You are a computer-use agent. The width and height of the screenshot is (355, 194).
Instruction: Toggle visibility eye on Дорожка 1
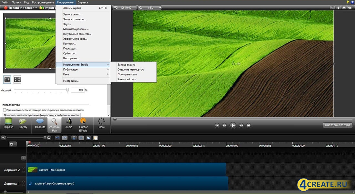point(23,182)
